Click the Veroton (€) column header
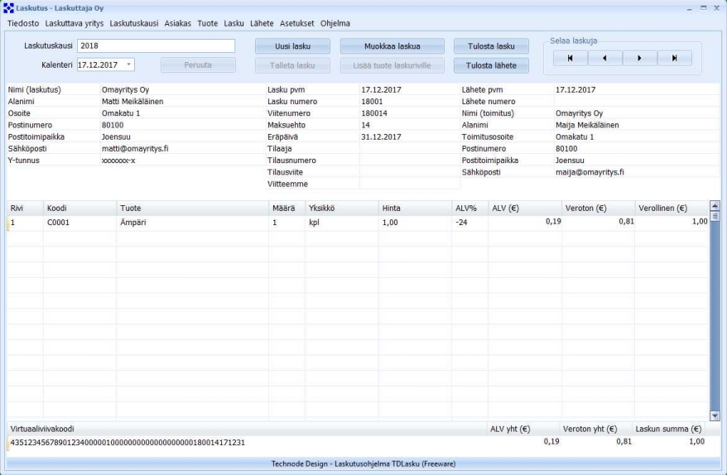727x475 pixels. coord(598,208)
